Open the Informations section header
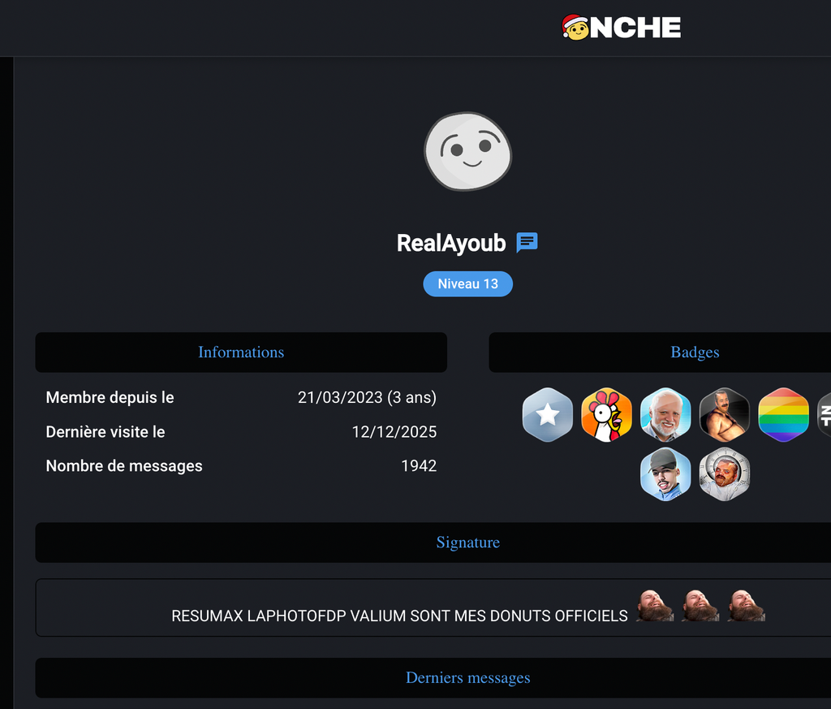This screenshot has width=831, height=709. pyautogui.click(x=241, y=352)
